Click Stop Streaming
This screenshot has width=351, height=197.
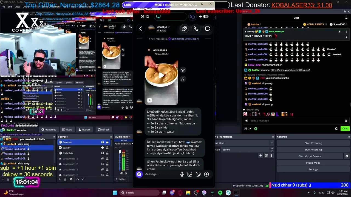click(x=313, y=143)
